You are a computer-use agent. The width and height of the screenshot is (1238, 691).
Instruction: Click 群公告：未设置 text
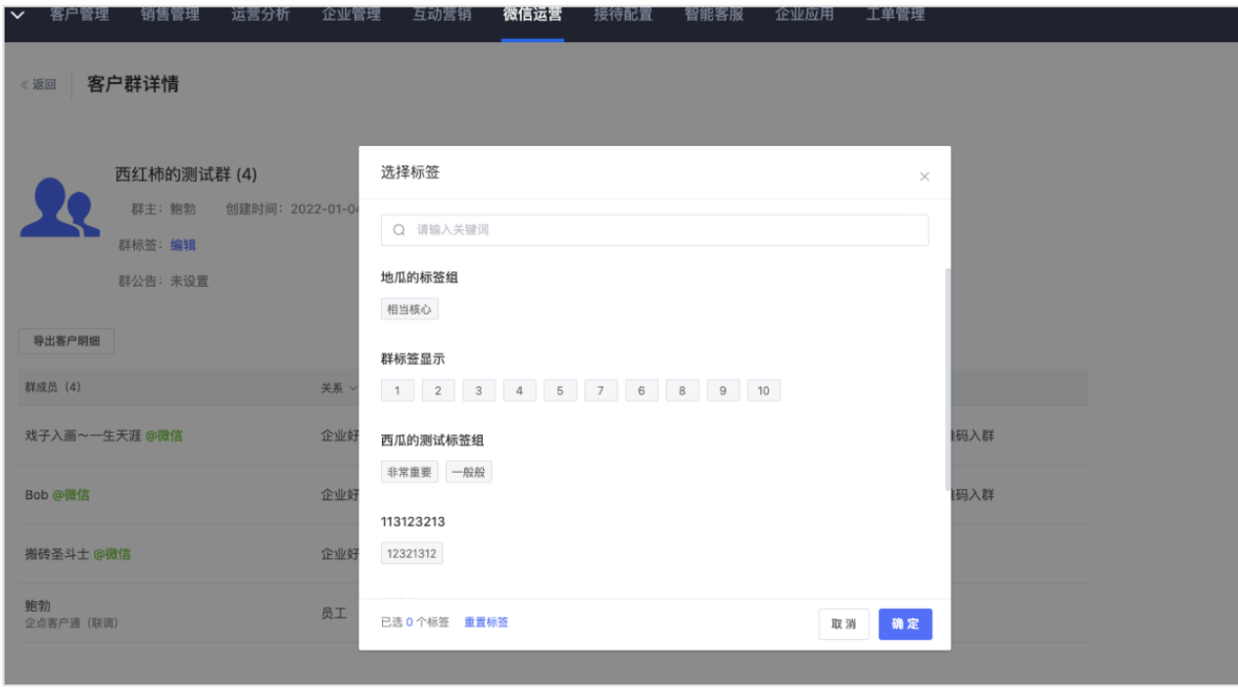tap(164, 281)
